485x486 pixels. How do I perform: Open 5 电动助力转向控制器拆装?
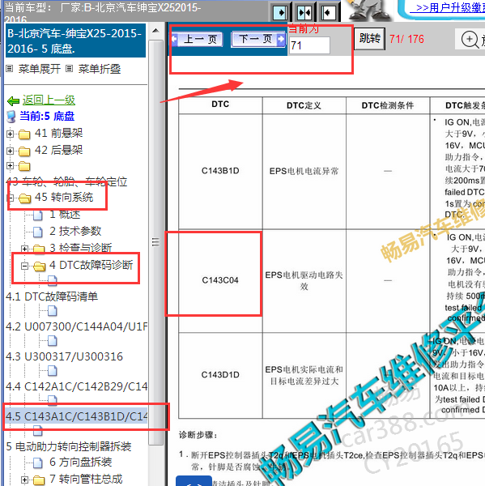click(x=69, y=446)
